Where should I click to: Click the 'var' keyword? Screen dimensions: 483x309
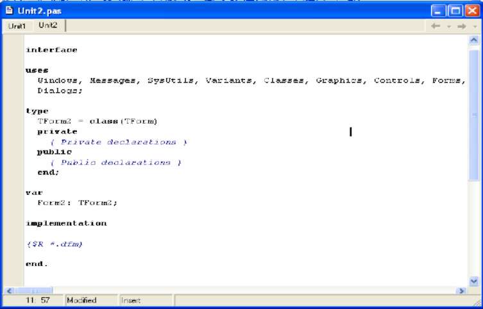(x=34, y=193)
